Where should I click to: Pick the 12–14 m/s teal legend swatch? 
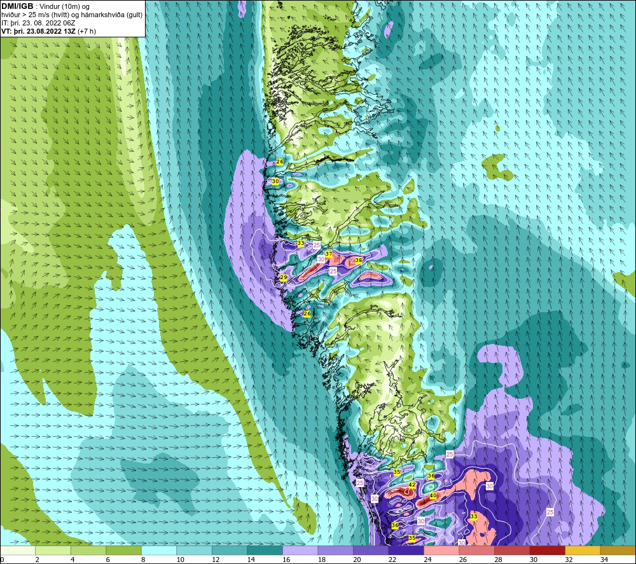tap(230, 550)
